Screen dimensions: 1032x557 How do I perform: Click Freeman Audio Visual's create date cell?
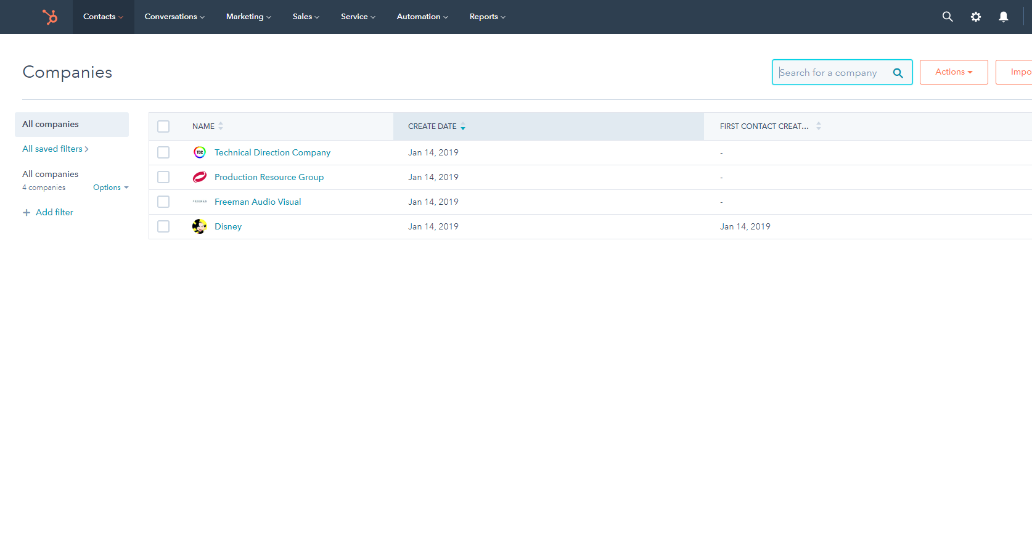tap(433, 202)
